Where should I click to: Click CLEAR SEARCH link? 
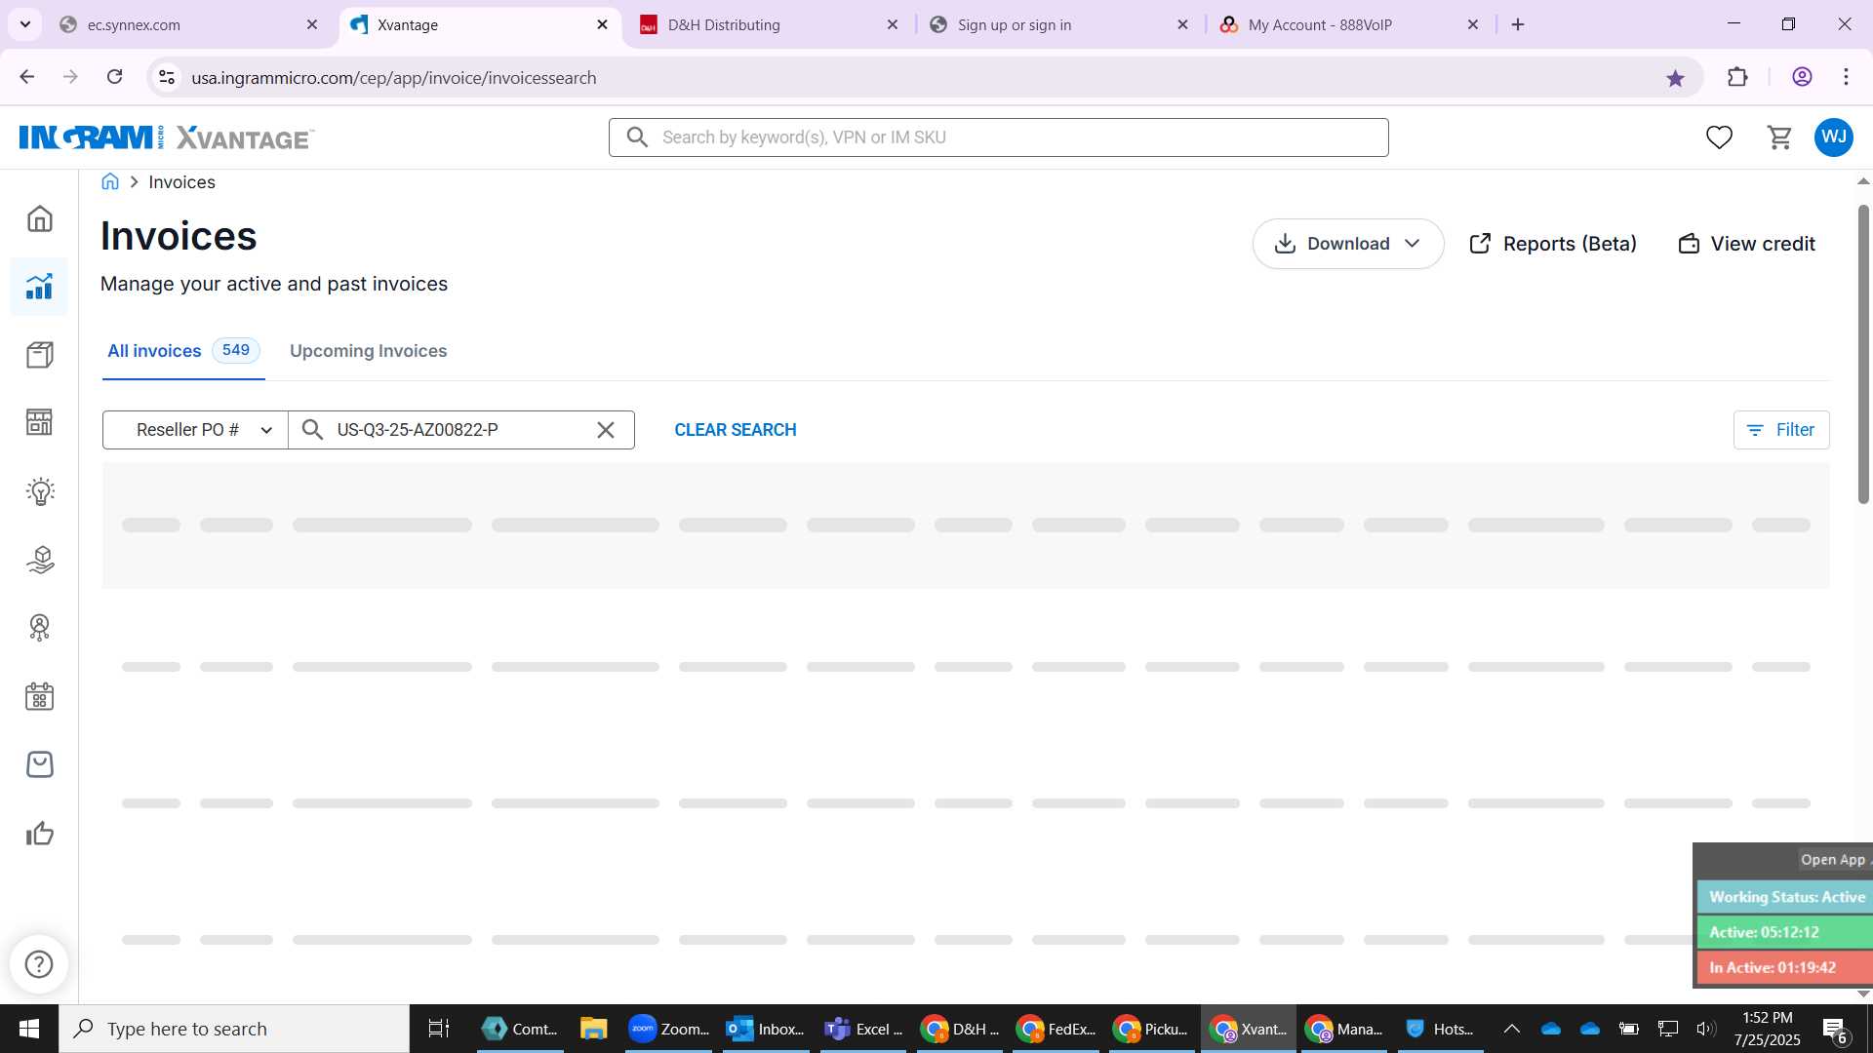(736, 430)
